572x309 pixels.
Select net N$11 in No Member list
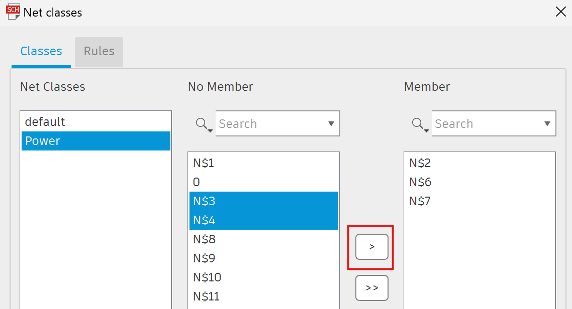264,296
